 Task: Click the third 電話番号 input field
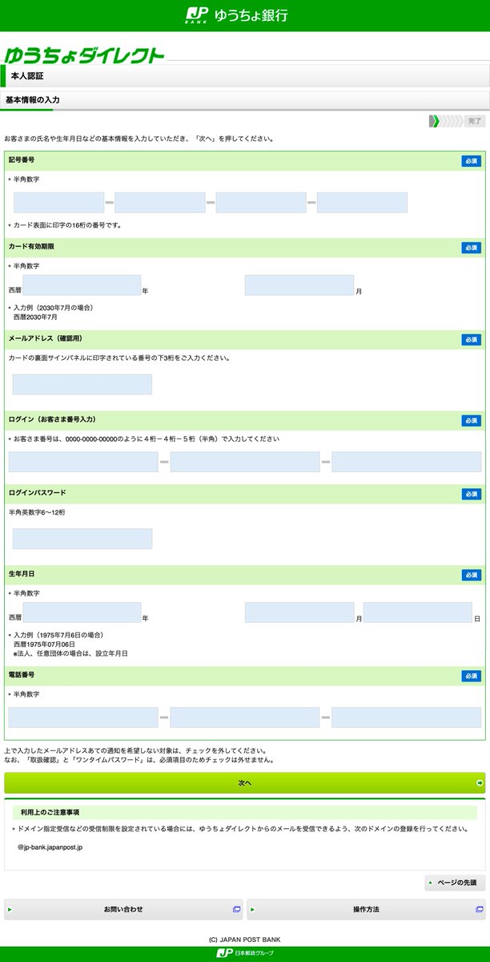point(407,717)
